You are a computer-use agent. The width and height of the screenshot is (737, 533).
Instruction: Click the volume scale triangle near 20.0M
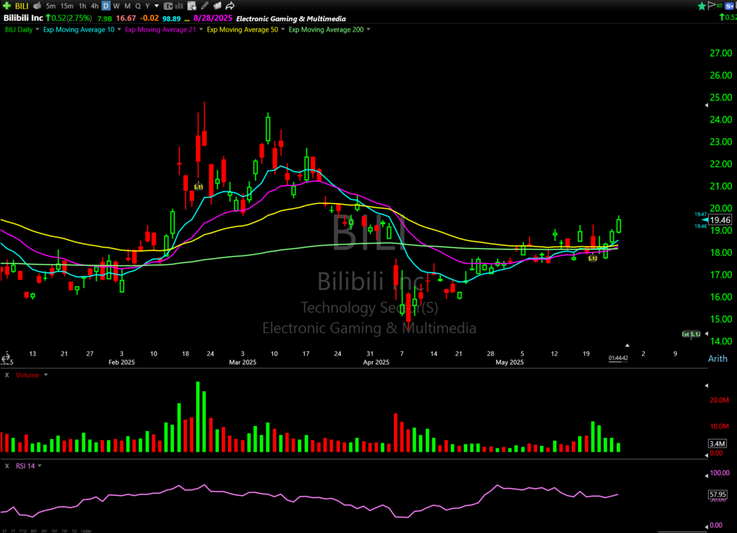point(706,386)
